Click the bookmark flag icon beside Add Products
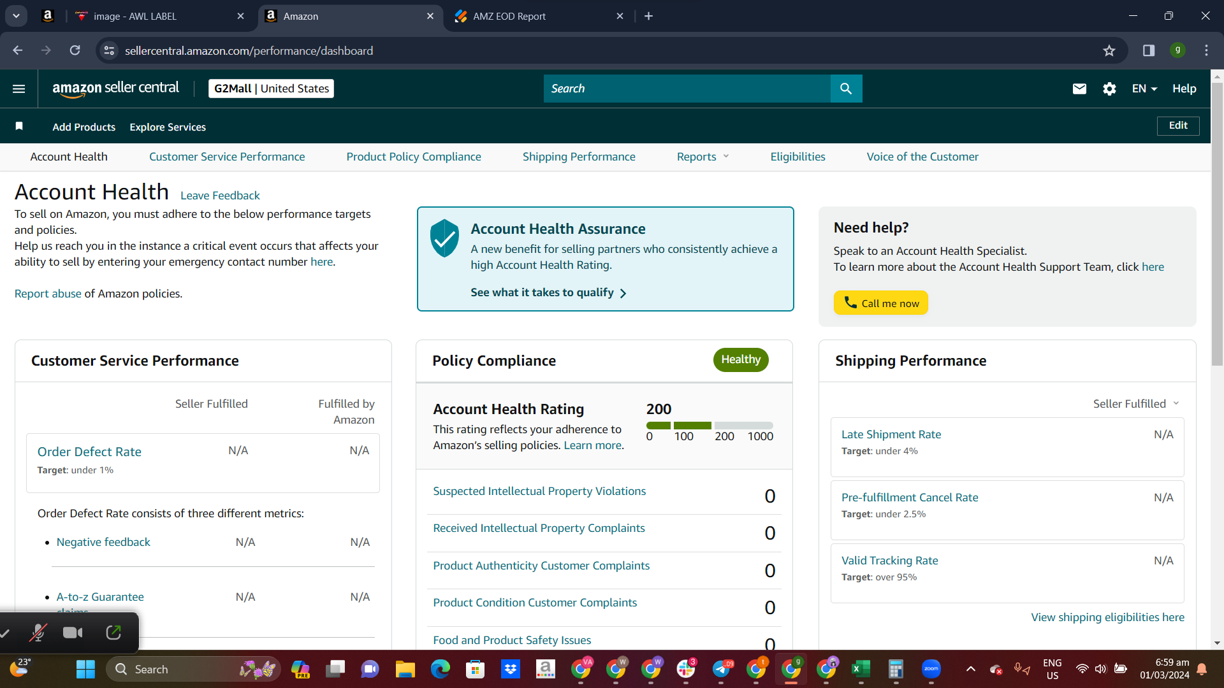 (x=19, y=126)
